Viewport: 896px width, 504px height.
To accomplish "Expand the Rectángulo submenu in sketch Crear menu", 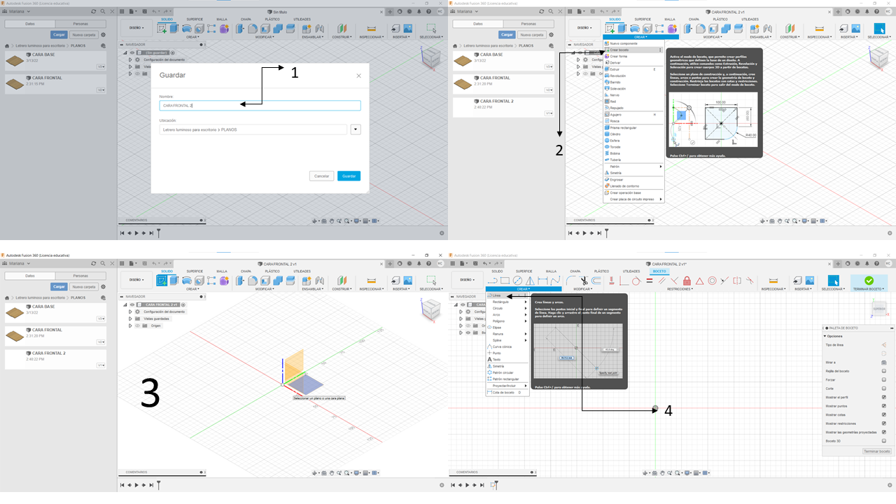I will (526, 302).
